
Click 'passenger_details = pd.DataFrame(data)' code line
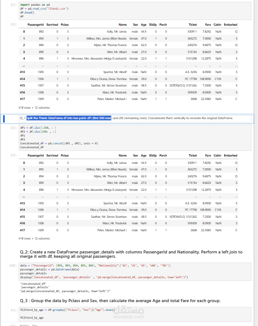[50, 269]
